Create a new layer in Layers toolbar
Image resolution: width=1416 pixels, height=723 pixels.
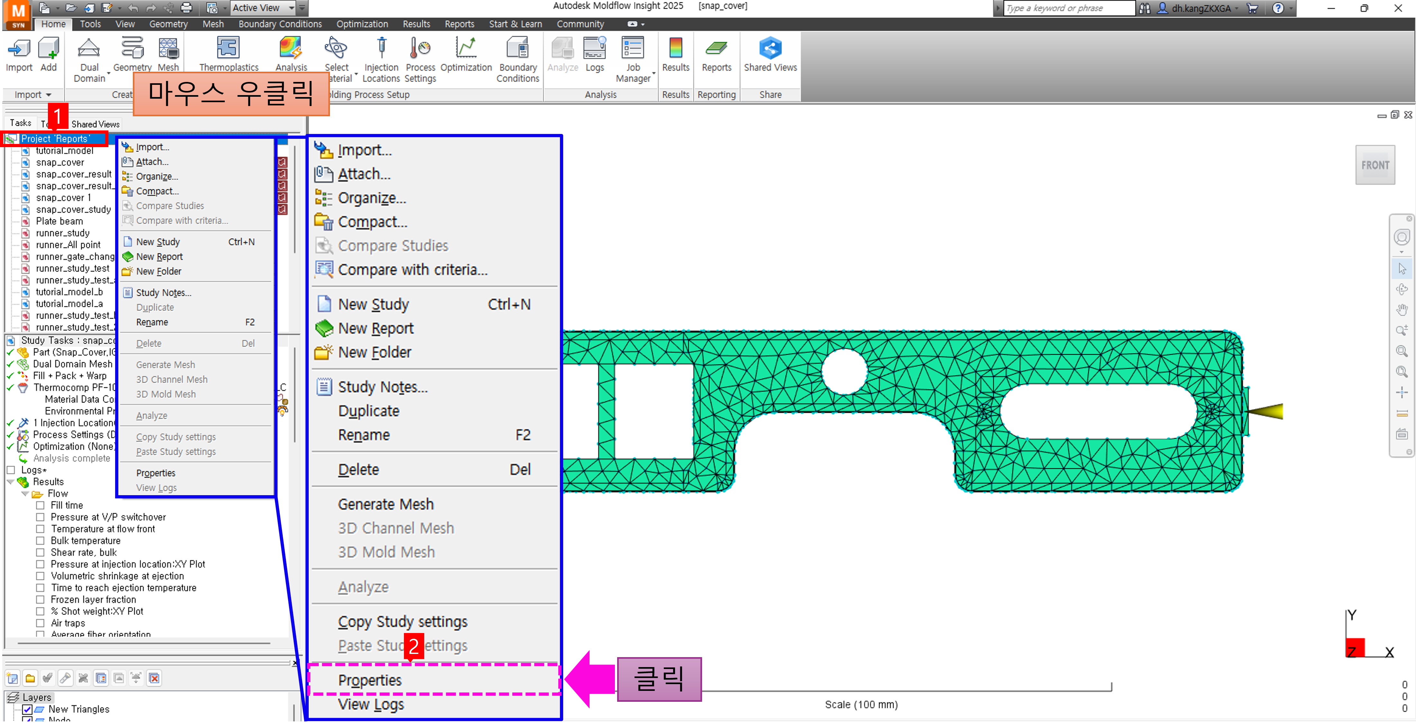tap(13, 679)
